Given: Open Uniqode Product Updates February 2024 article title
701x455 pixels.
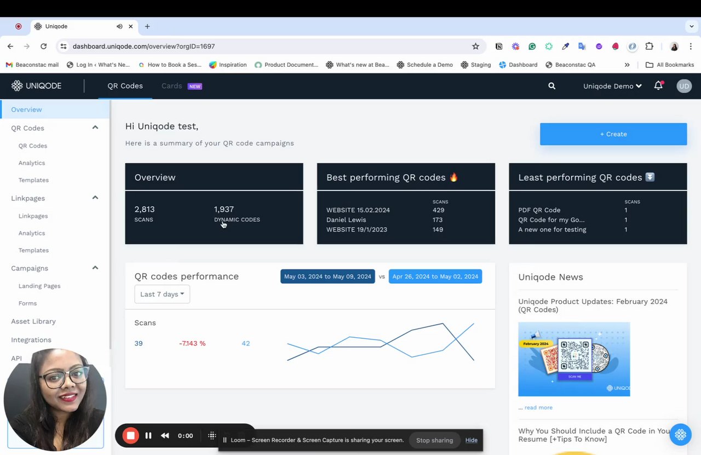Looking at the screenshot, I should pos(593,306).
